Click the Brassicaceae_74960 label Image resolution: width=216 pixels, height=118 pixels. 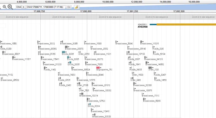[x=67, y=75]
